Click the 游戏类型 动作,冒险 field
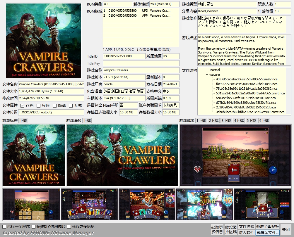Screen dimensions: 294x237 coord(227,4)
